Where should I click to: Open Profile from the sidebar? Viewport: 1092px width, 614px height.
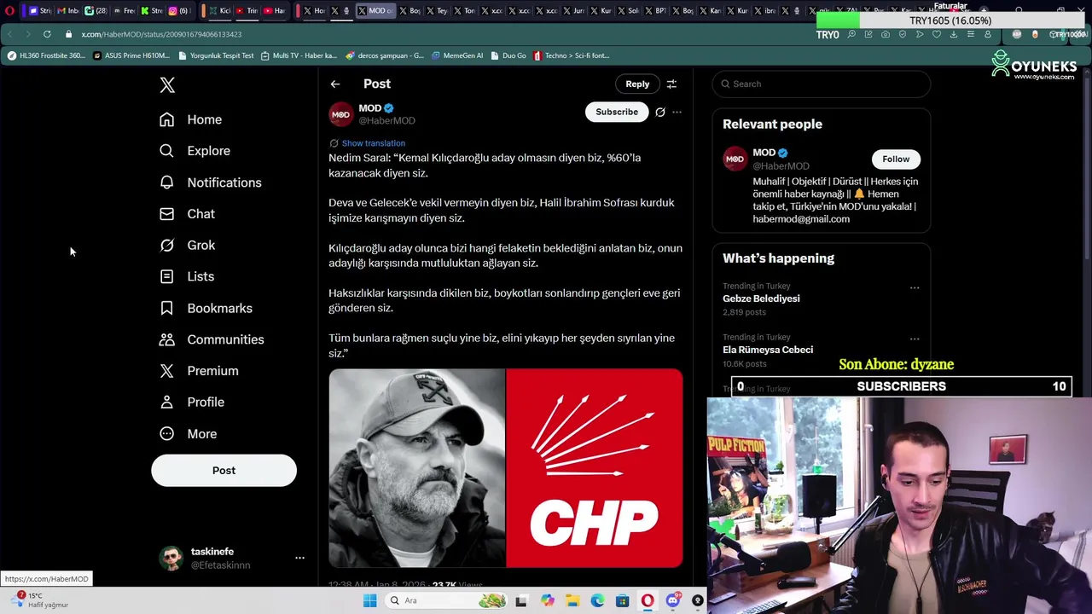pyautogui.click(x=192, y=402)
